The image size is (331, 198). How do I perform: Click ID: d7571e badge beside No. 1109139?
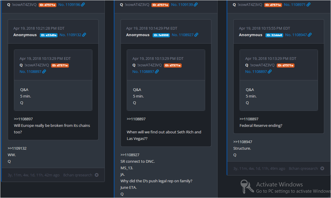[x=160, y=5]
